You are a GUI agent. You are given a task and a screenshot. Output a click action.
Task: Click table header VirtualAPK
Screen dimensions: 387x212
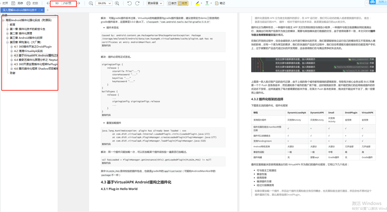[368, 113]
